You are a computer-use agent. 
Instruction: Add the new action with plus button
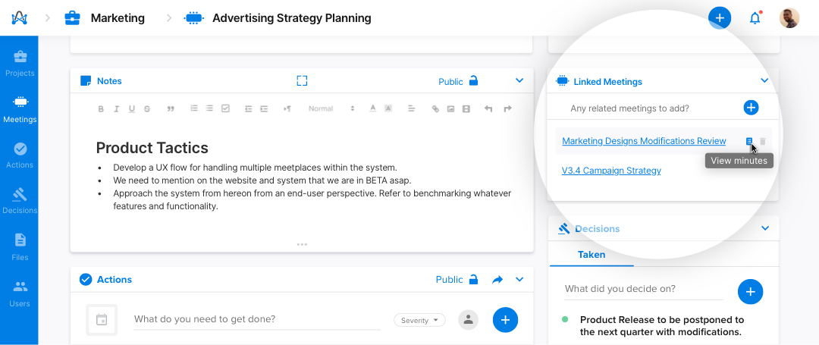(x=505, y=320)
